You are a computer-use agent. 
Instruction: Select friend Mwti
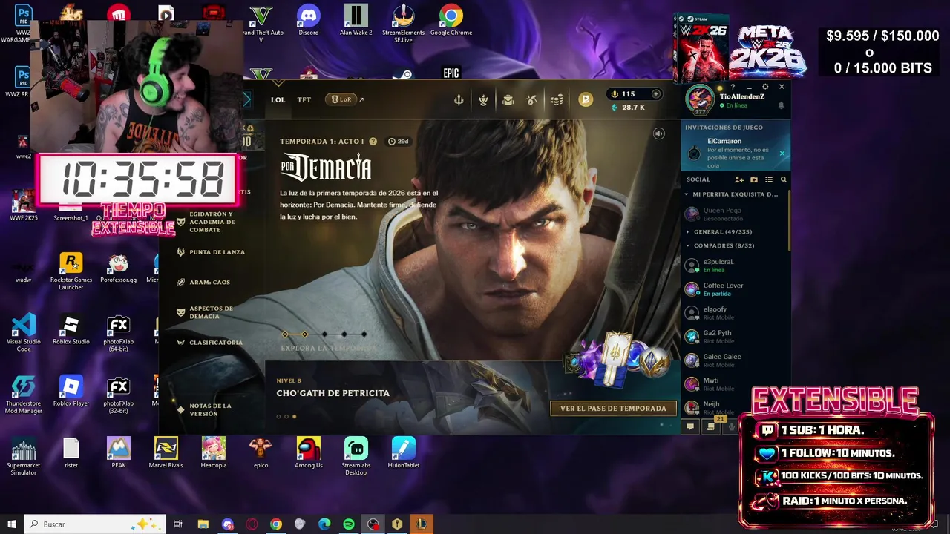(x=733, y=383)
